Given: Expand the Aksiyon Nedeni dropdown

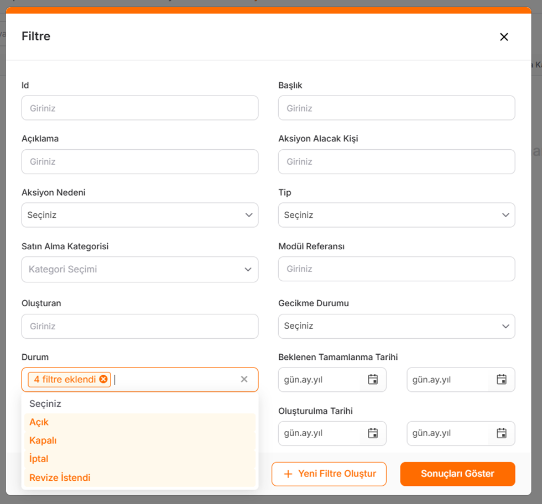Looking at the screenshot, I should [139, 215].
